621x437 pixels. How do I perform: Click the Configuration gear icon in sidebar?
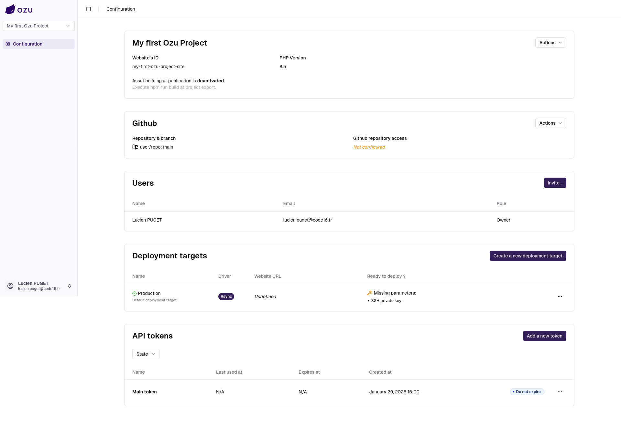8,44
